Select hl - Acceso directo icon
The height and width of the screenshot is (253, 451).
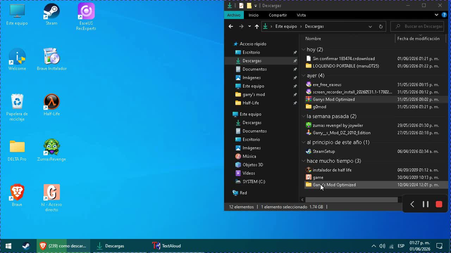pyautogui.click(x=51, y=198)
